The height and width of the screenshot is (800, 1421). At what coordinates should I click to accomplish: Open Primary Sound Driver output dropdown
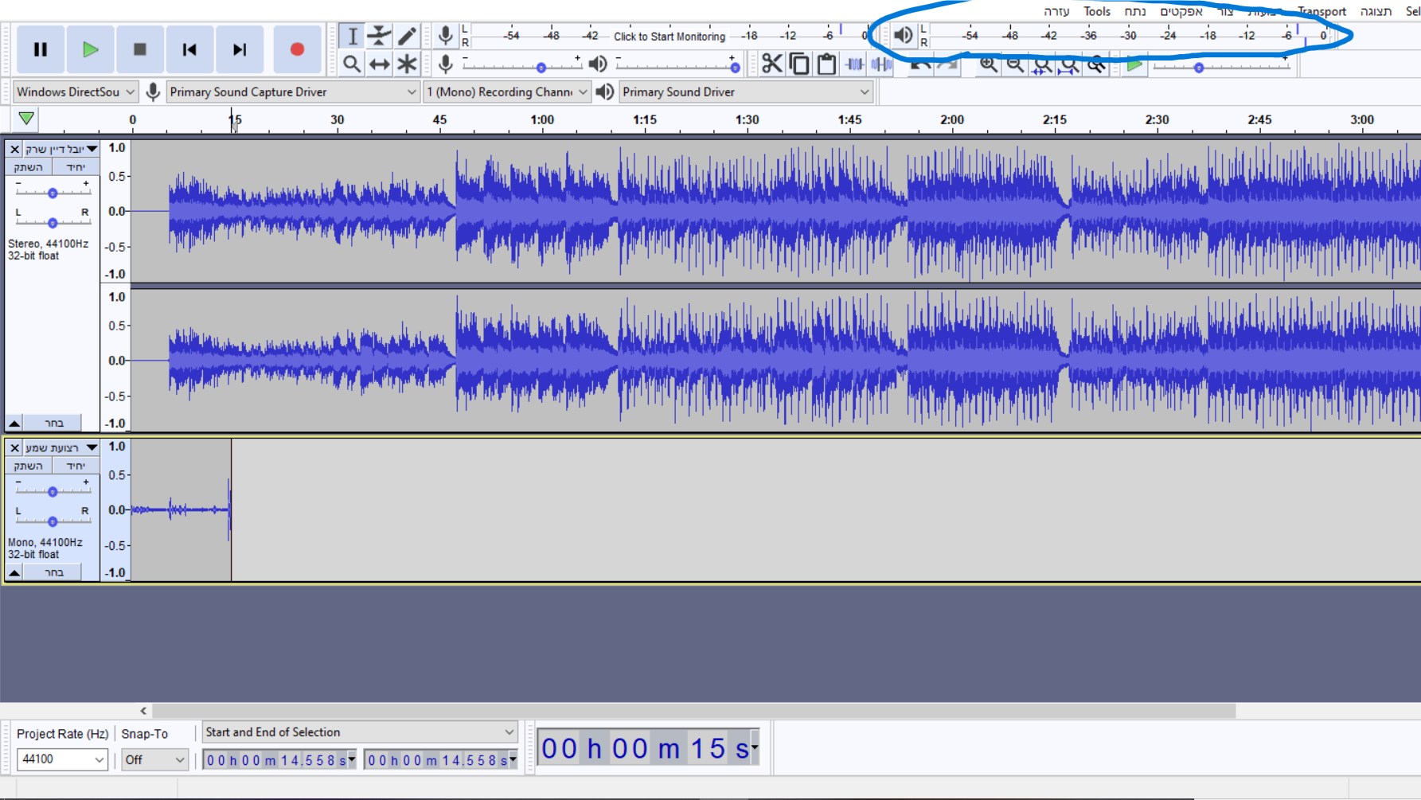[746, 92]
